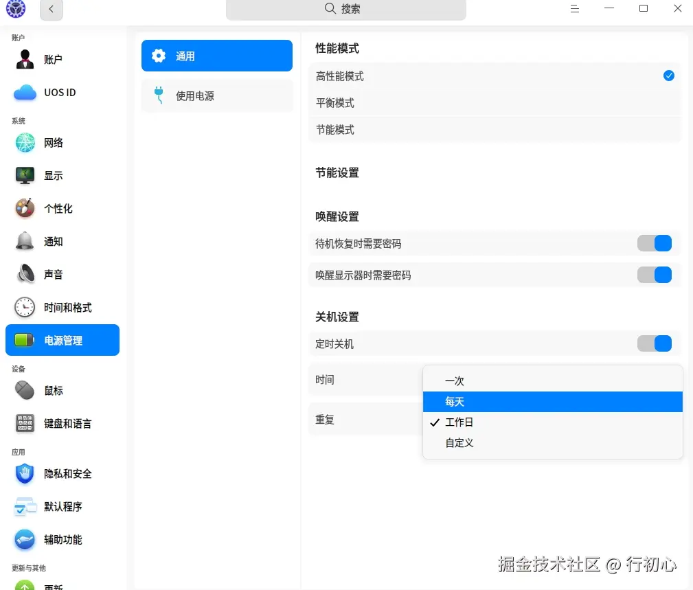Click the 显示 monitor icon

25,175
